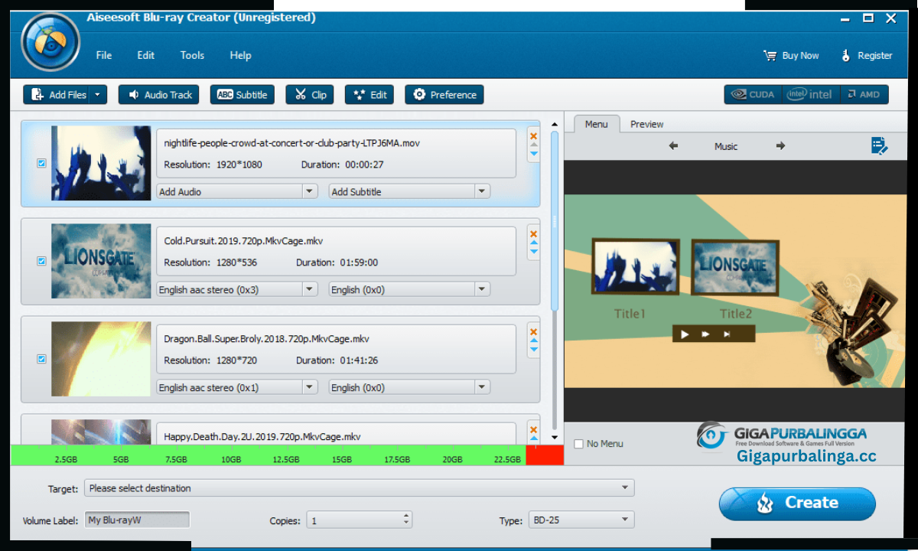Open Add Subtitle dropdown for nightlife video
The height and width of the screenshot is (551, 918).
pyautogui.click(x=409, y=191)
